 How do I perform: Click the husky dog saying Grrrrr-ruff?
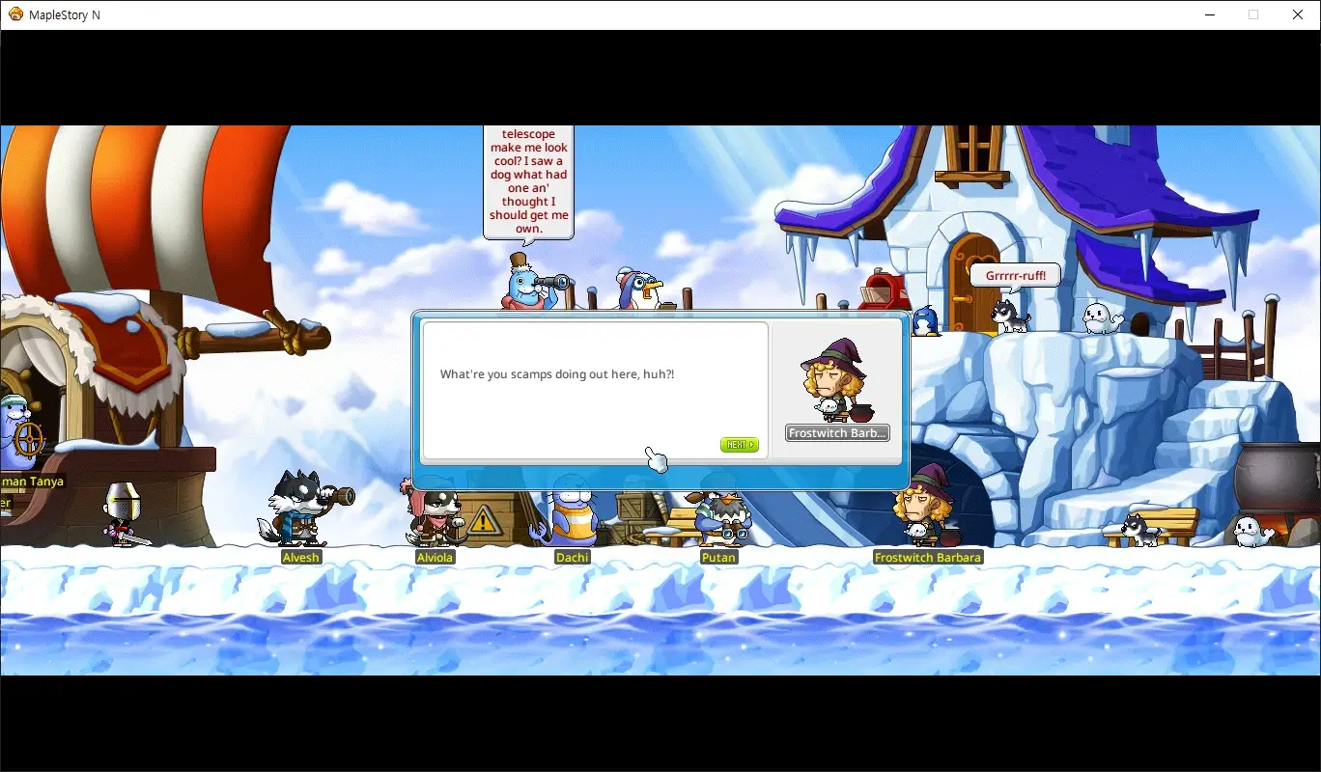click(1010, 316)
